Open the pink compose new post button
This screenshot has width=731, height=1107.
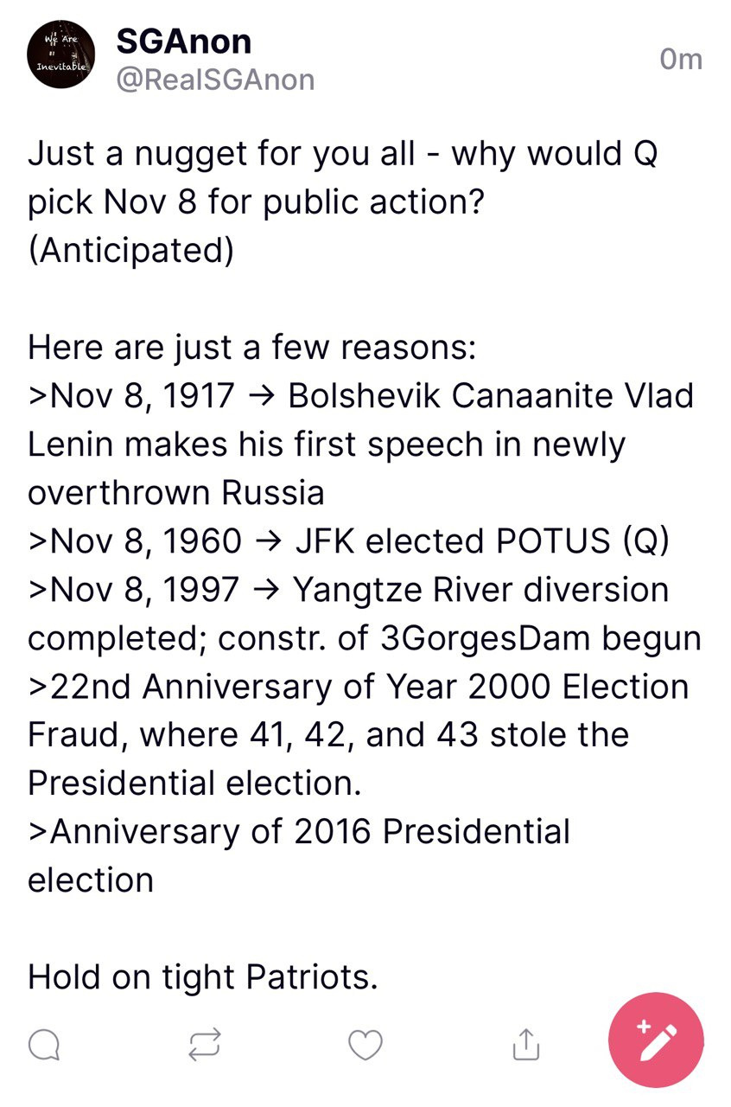pos(657,1040)
